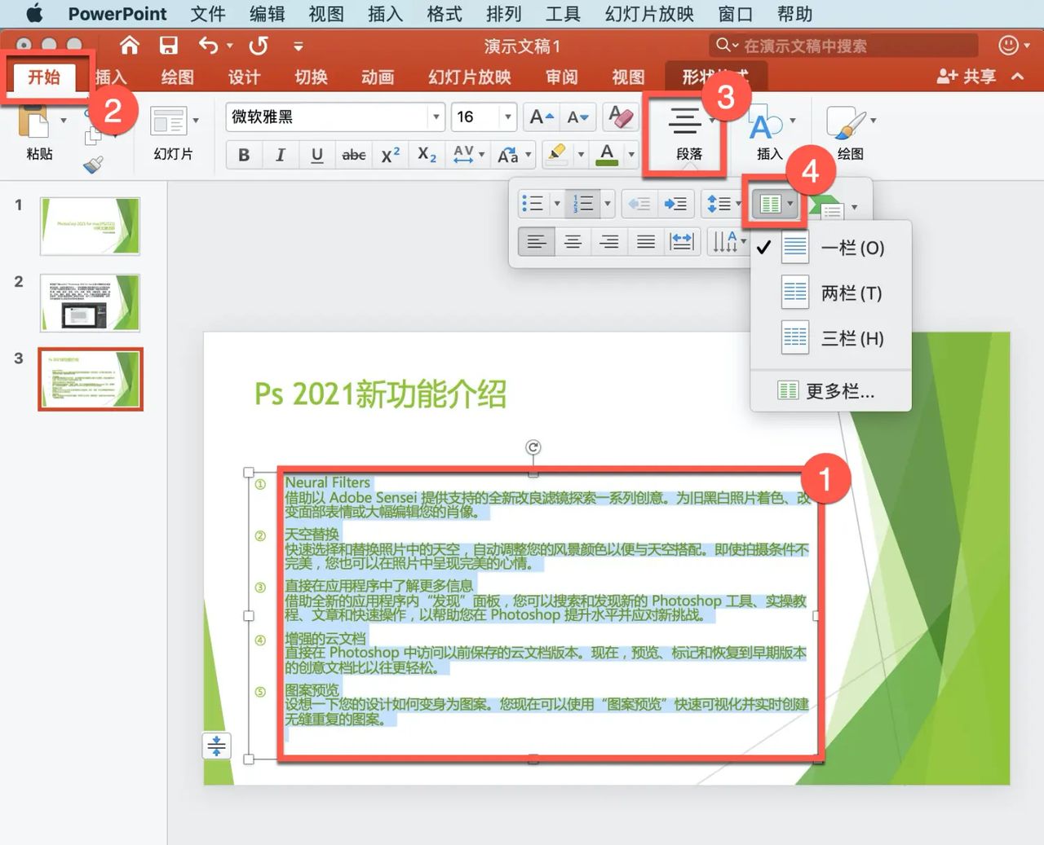This screenshot has height=845, width=1044.
Task: Switch to the 切换 ribbon tab
Action: click(311, 77)
